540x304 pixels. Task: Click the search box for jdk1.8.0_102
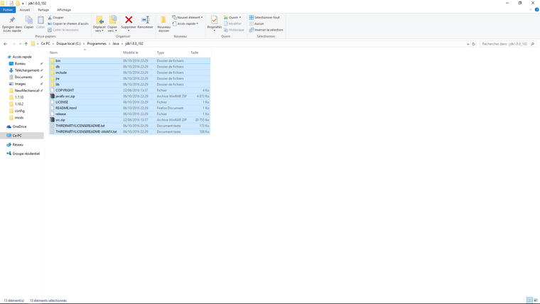504,44
